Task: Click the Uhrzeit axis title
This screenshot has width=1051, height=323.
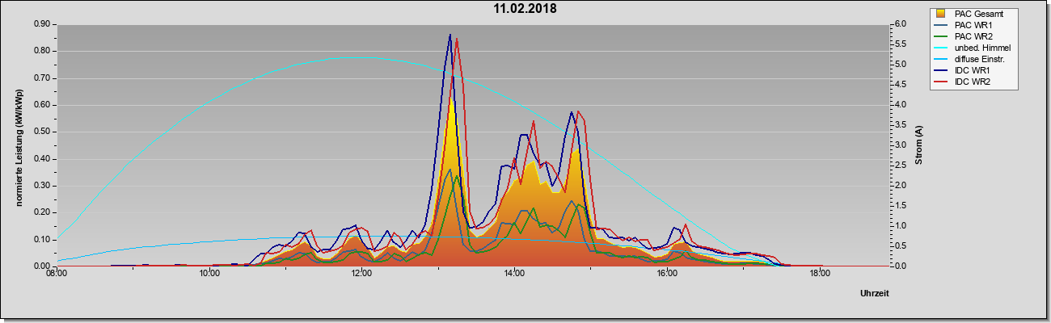Action: (875, 293)
